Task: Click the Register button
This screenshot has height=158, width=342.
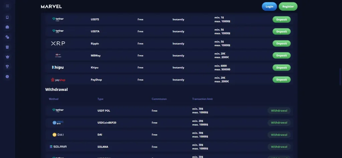Action: 288,7
